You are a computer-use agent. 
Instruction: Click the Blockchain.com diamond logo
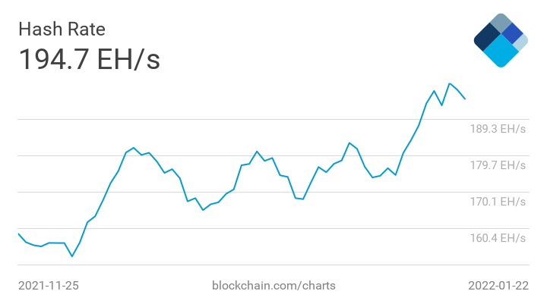coord(501,40)
